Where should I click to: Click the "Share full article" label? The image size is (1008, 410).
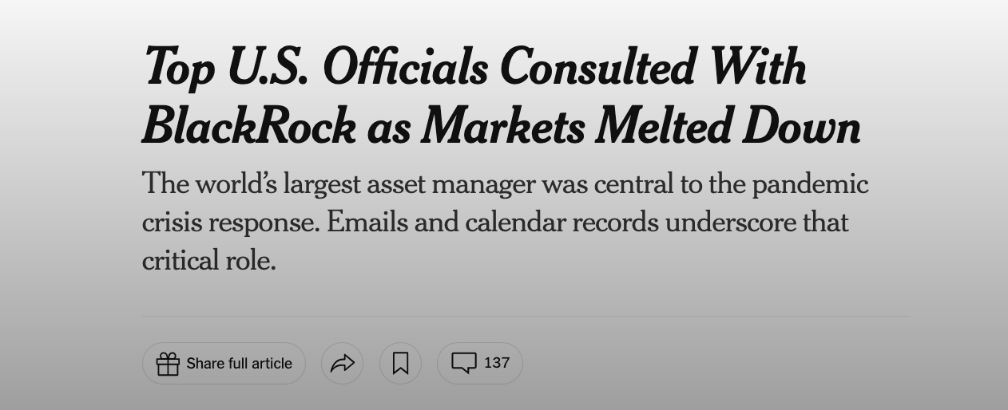(239, 364)
